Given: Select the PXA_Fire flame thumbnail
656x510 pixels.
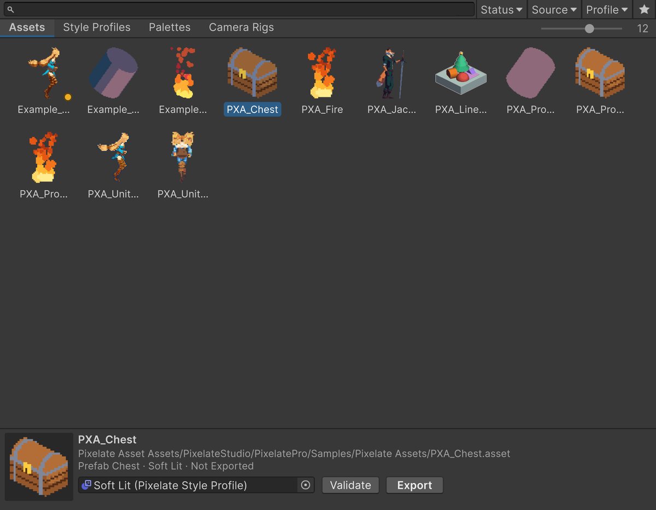Looking at the screenshot, I should coord(322,74).
